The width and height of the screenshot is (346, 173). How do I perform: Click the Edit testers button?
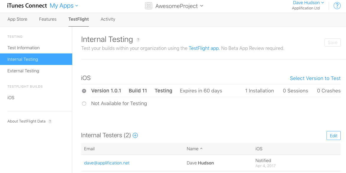pos(333,136)
